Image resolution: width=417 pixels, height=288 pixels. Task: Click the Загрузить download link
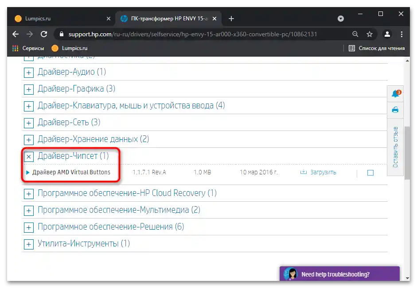323,172
